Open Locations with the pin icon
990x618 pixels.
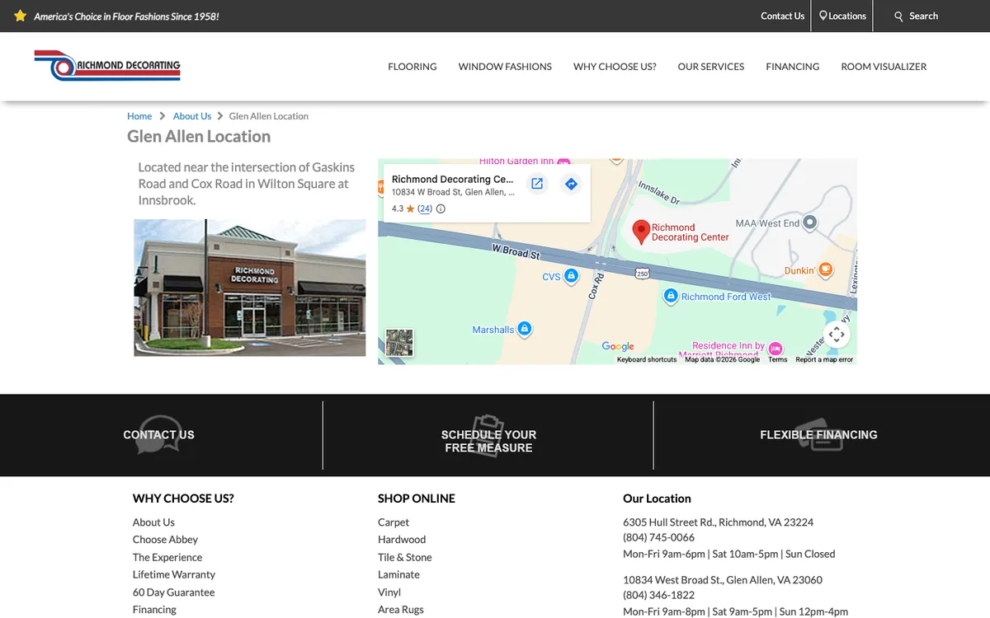(842, 16)
